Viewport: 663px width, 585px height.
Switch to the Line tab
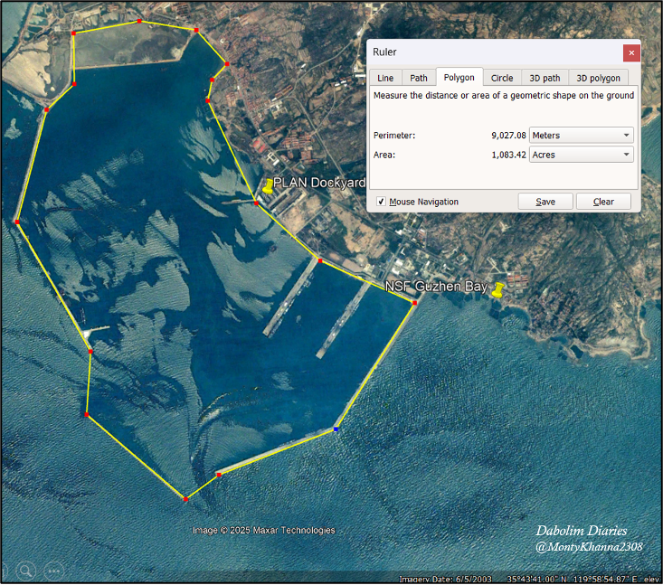pos(385,78)
